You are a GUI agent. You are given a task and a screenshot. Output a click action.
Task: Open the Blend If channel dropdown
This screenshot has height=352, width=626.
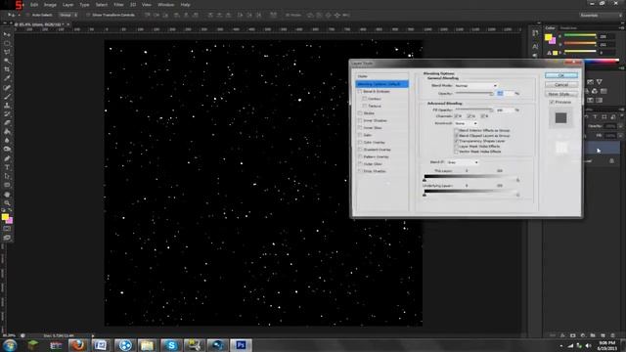463,162
